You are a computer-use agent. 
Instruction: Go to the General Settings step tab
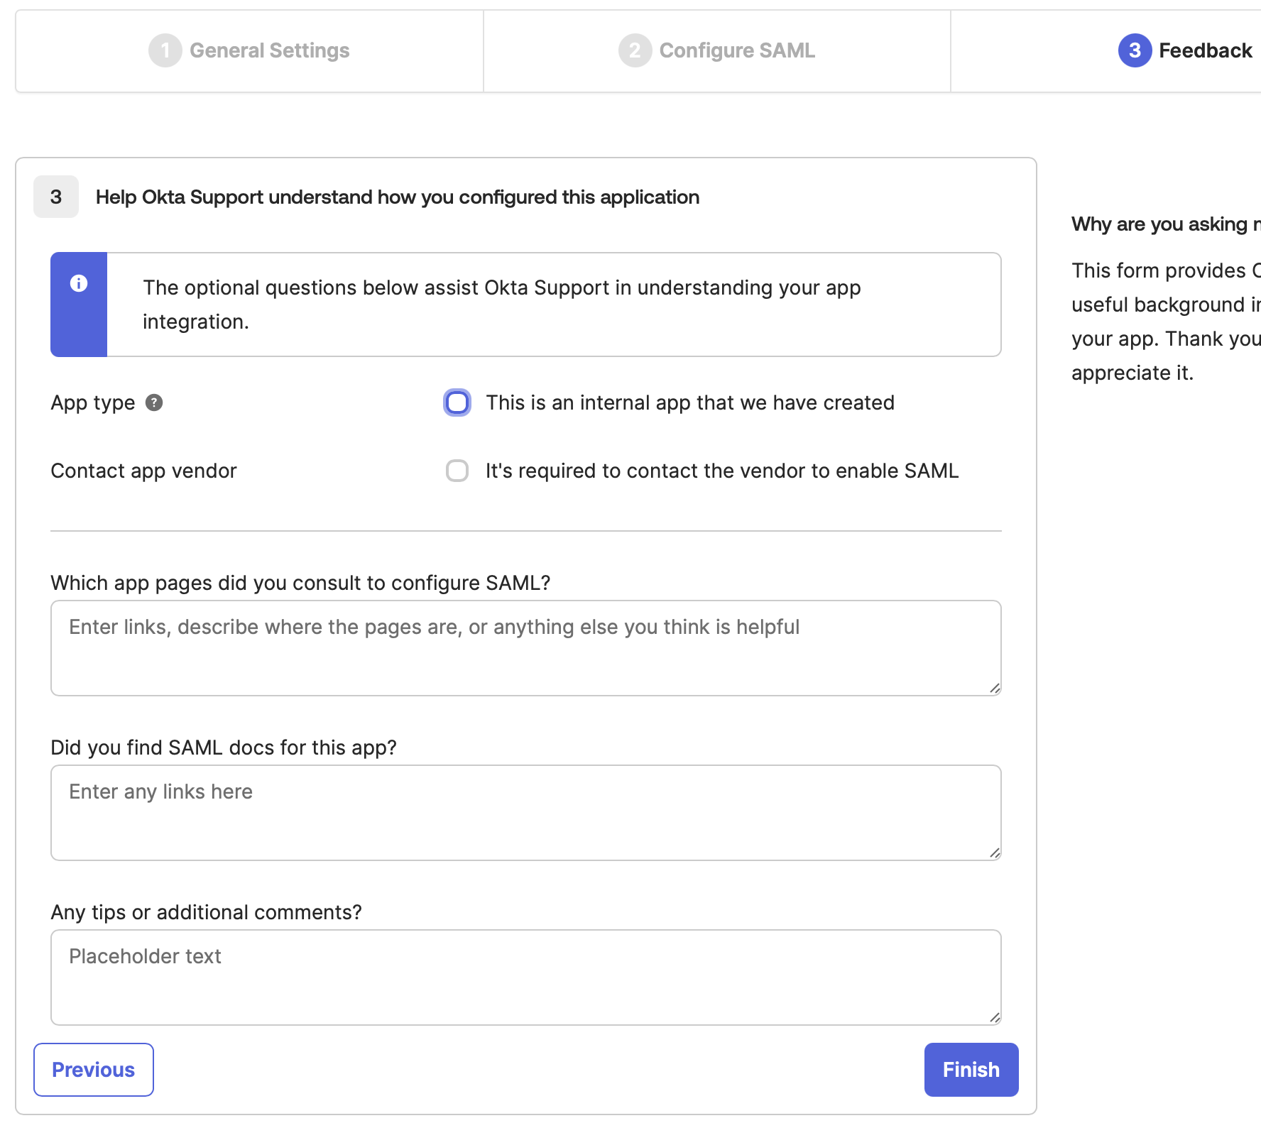(x=269, y=50)
